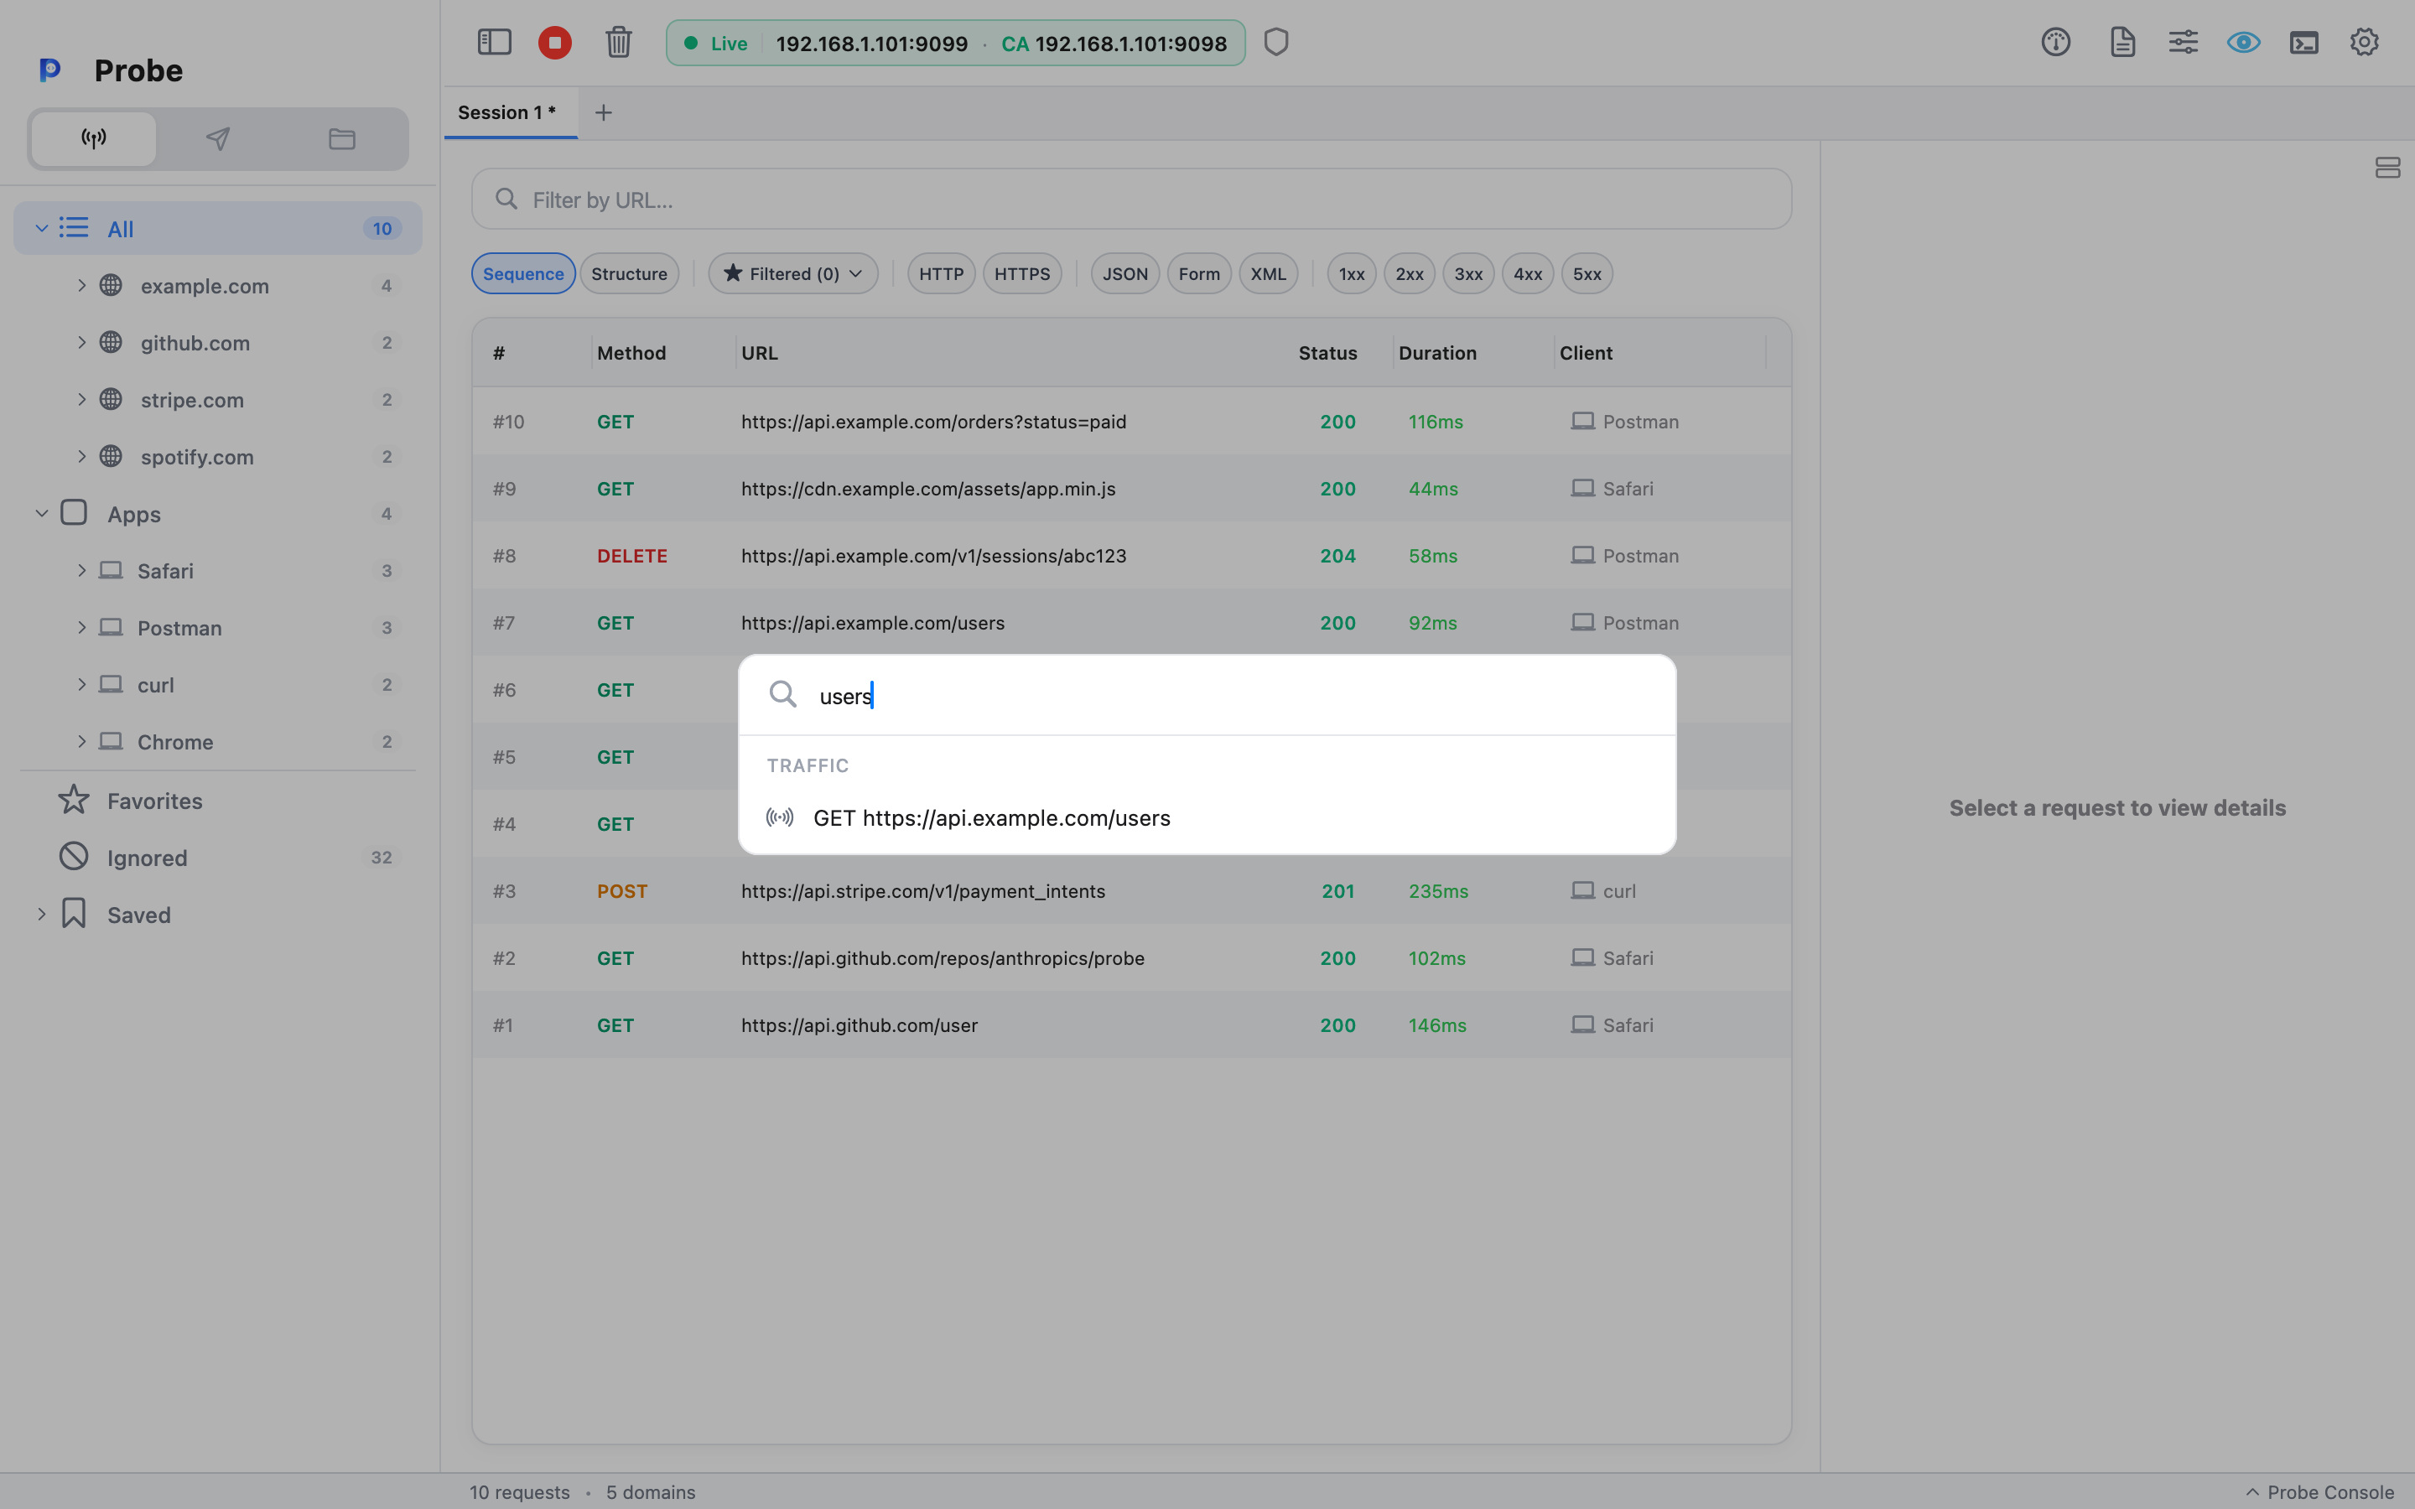Expand the Postman app node
Image resolution: width=2415 pixels, height=1509 pixels.
point(82,628)
